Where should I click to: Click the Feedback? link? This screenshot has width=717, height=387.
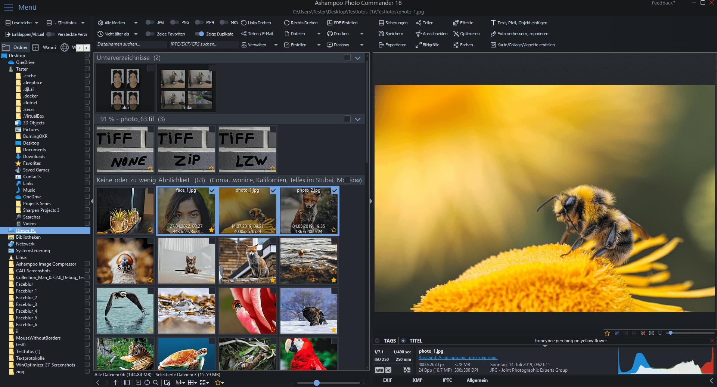click(663, 3)
